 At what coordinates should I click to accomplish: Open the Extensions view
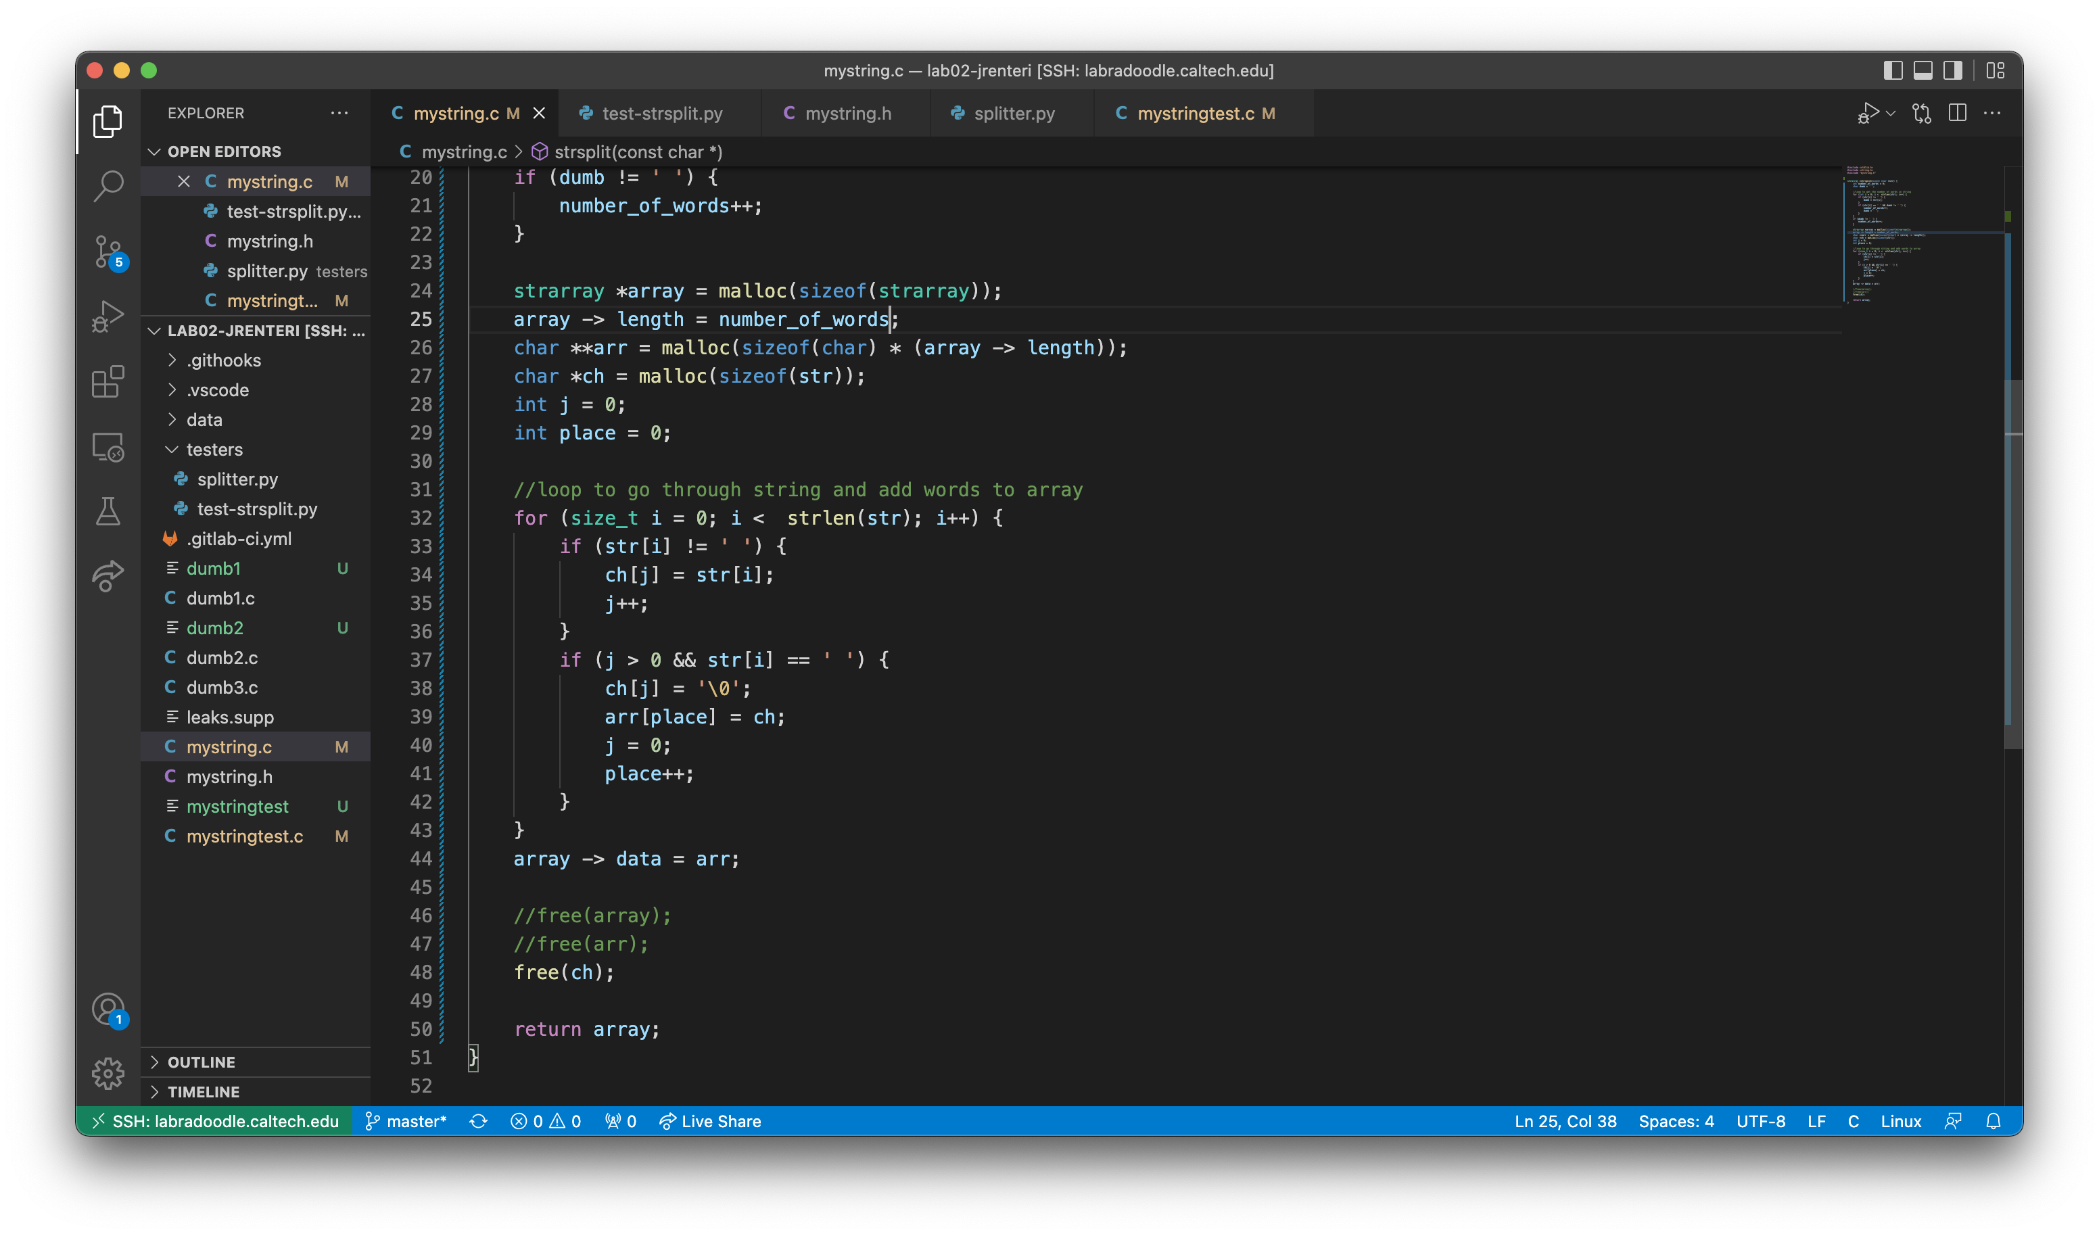pyautogui.click(x=108, y=381)
